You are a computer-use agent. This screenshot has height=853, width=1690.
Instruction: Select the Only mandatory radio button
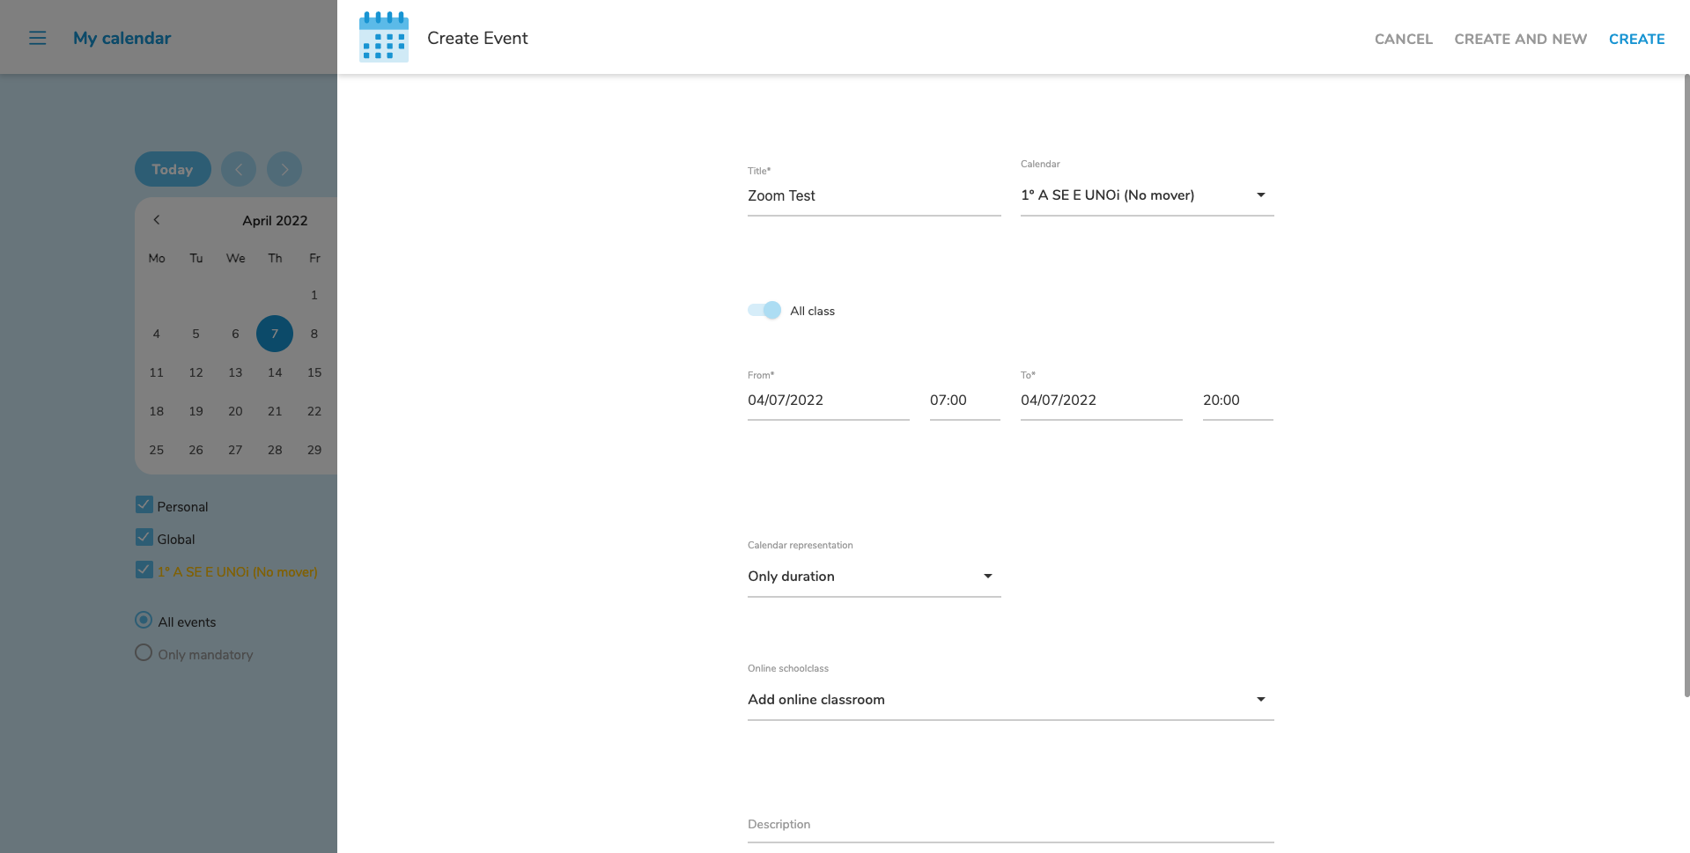point(144,653)
